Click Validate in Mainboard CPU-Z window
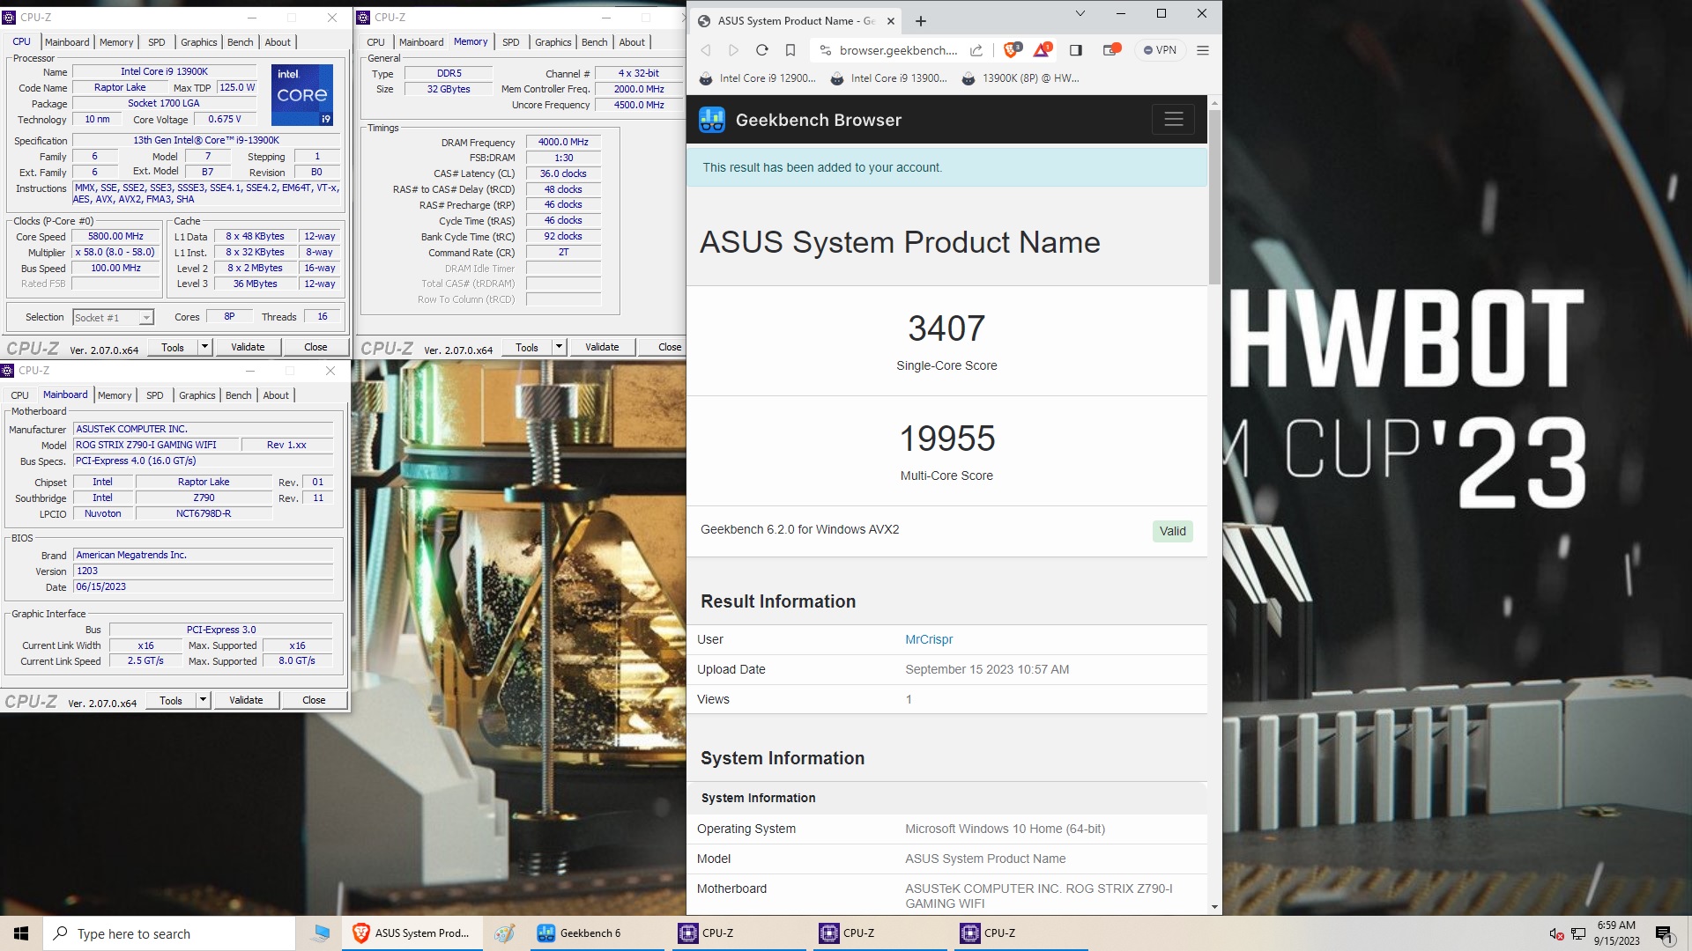 [246, 700]
